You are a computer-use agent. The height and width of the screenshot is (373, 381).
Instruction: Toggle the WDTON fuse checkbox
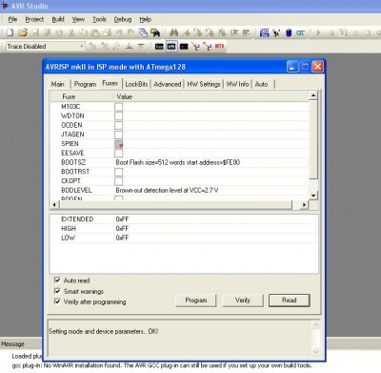coord(118,115)
